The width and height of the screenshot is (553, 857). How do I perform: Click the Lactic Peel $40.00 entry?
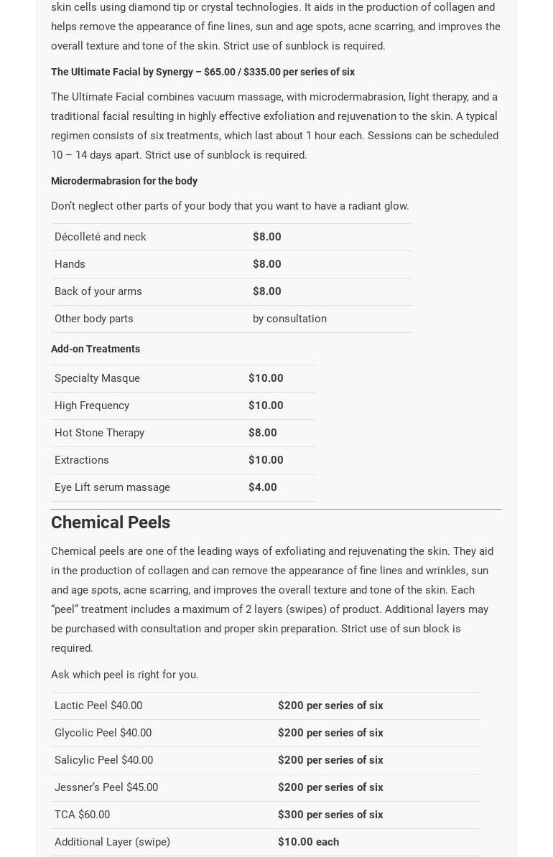point(98,706)
